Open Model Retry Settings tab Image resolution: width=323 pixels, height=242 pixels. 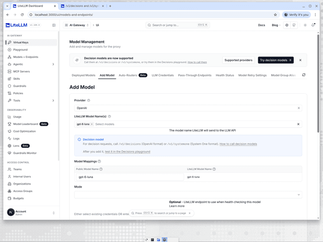(x=252, y=75)
